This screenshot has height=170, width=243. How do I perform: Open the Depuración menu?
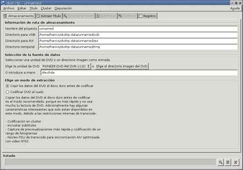[63, 8]
